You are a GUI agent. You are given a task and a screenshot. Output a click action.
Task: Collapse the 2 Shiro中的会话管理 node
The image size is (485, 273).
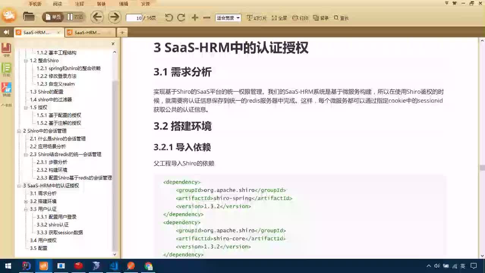click(x=19, y=131)
